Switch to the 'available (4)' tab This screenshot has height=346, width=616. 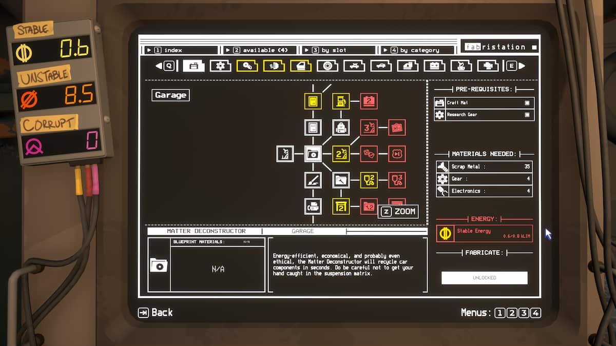pyautogui.click(x=260, y=50)
